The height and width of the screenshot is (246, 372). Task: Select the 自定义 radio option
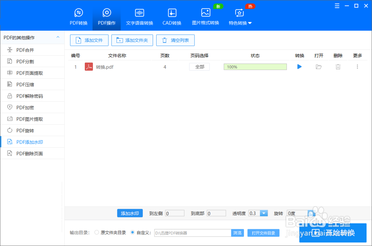click(132, 233)
